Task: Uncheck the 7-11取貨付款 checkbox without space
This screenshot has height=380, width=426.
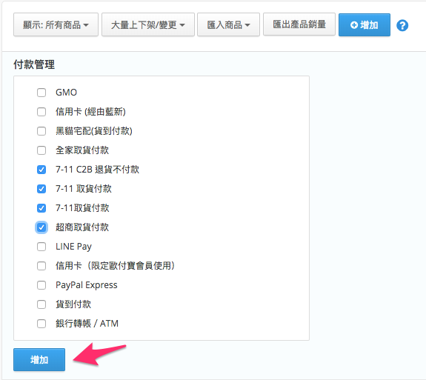Action: point(41,208)
